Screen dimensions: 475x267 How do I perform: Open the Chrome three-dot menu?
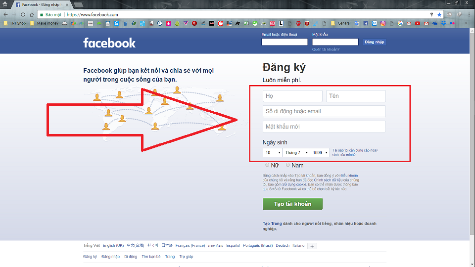(469, 14)
